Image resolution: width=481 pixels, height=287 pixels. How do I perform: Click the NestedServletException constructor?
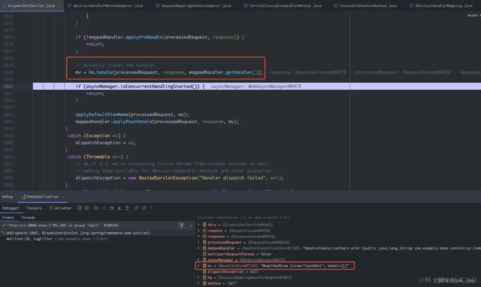point(168,178)
